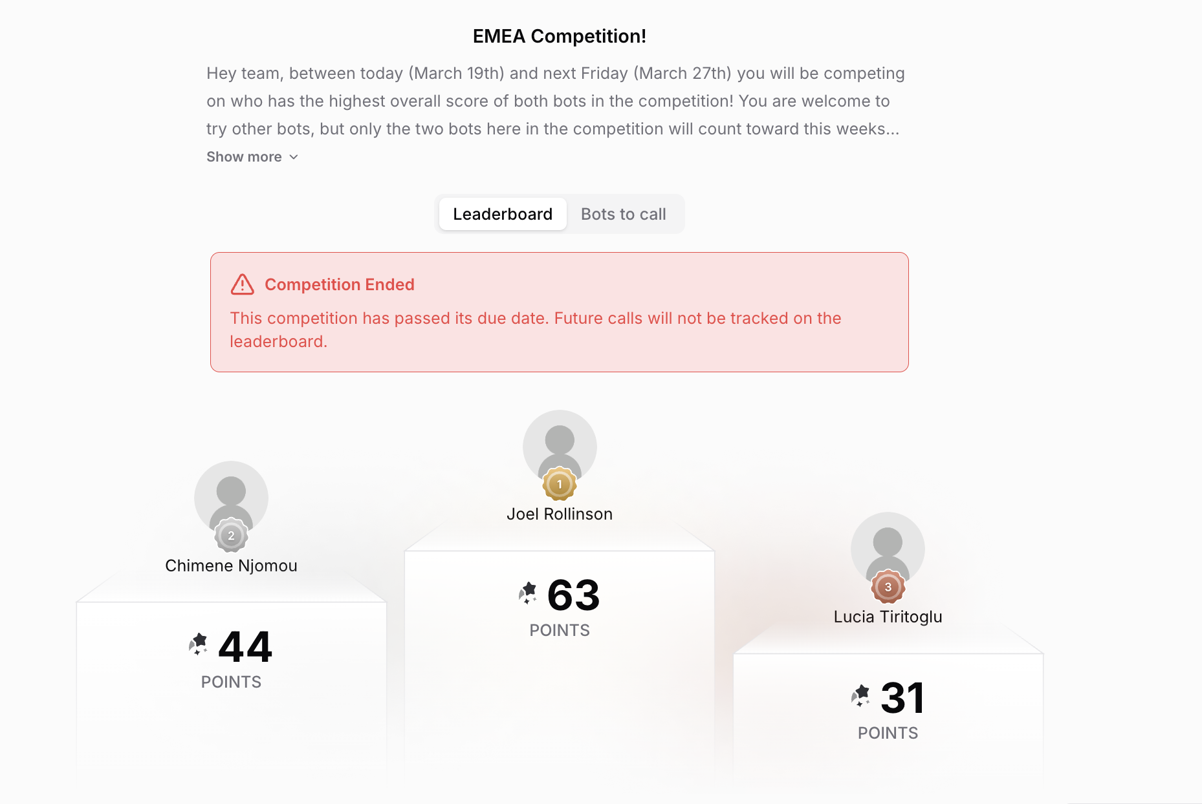This screenshot has width=1202, height=804.
Task: Click the Lucia Tiritoglu name
Action: [888, 617]
